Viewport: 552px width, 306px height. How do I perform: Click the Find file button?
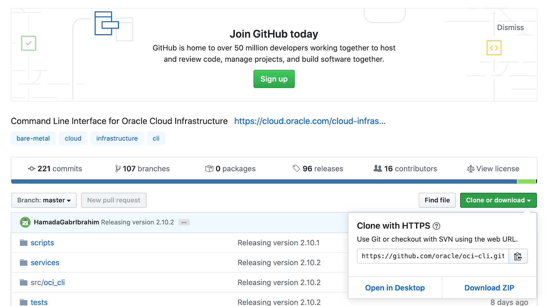click(437, 200)
